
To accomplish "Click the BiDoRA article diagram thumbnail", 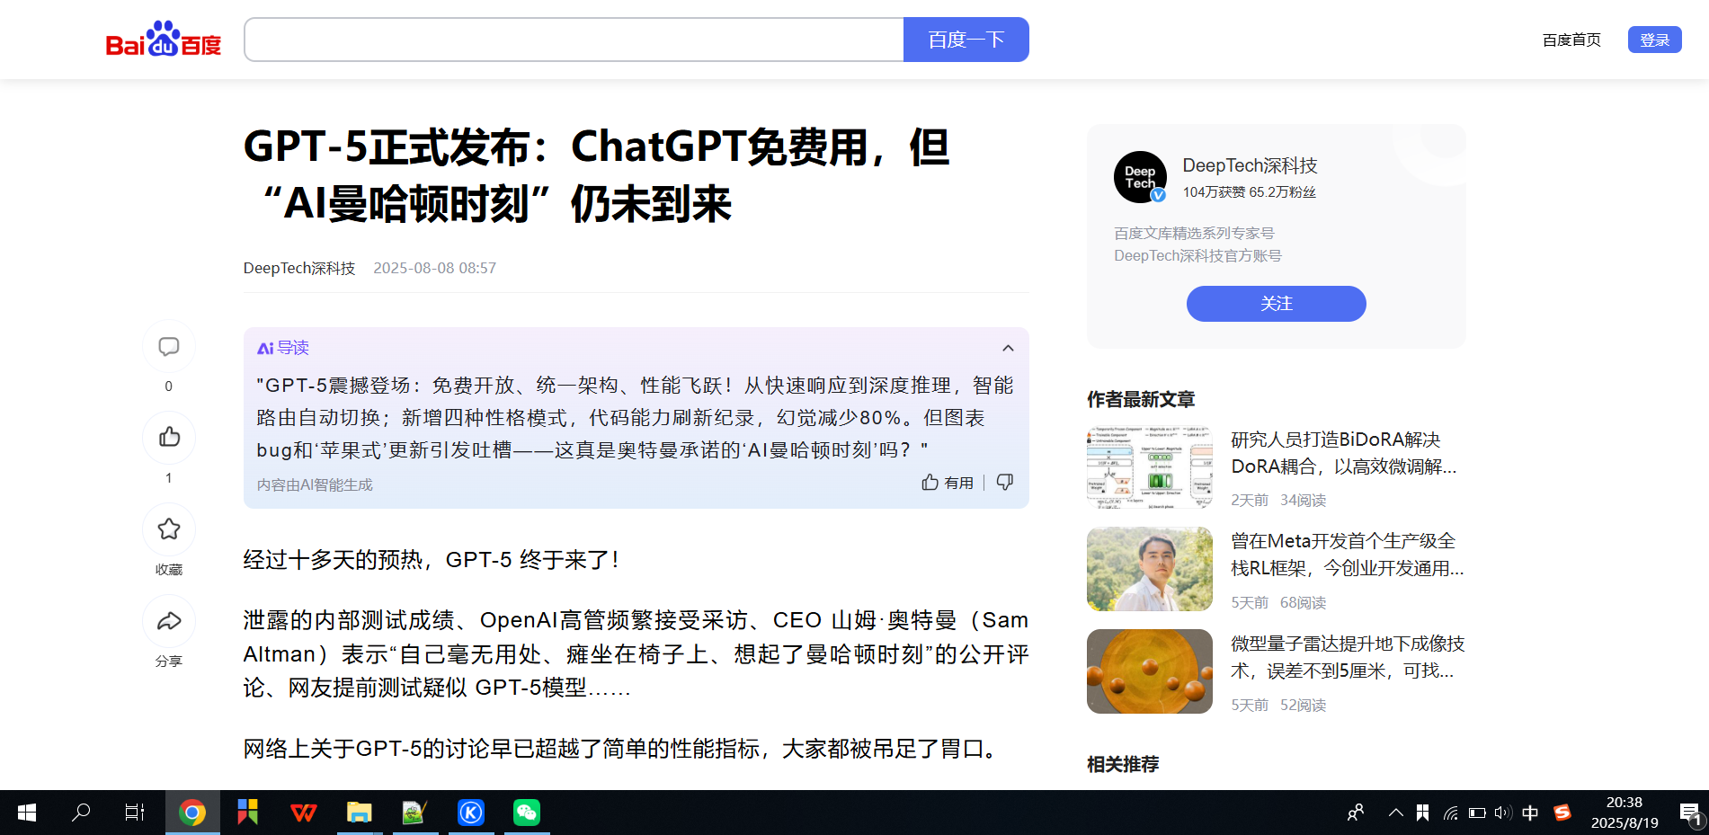I will [x=1150, y=467].
